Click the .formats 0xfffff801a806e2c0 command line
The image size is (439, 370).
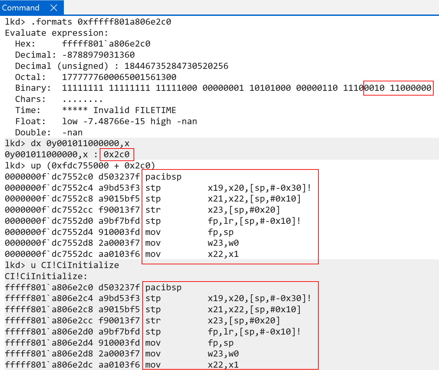click(101, 22)
